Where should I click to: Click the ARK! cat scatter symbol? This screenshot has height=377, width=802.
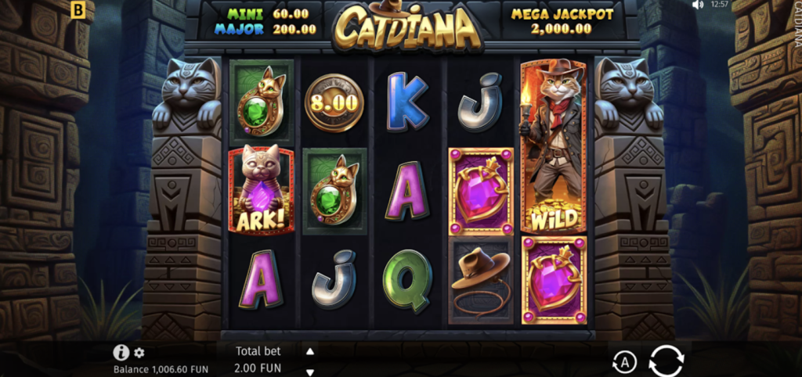pos(262,189)
